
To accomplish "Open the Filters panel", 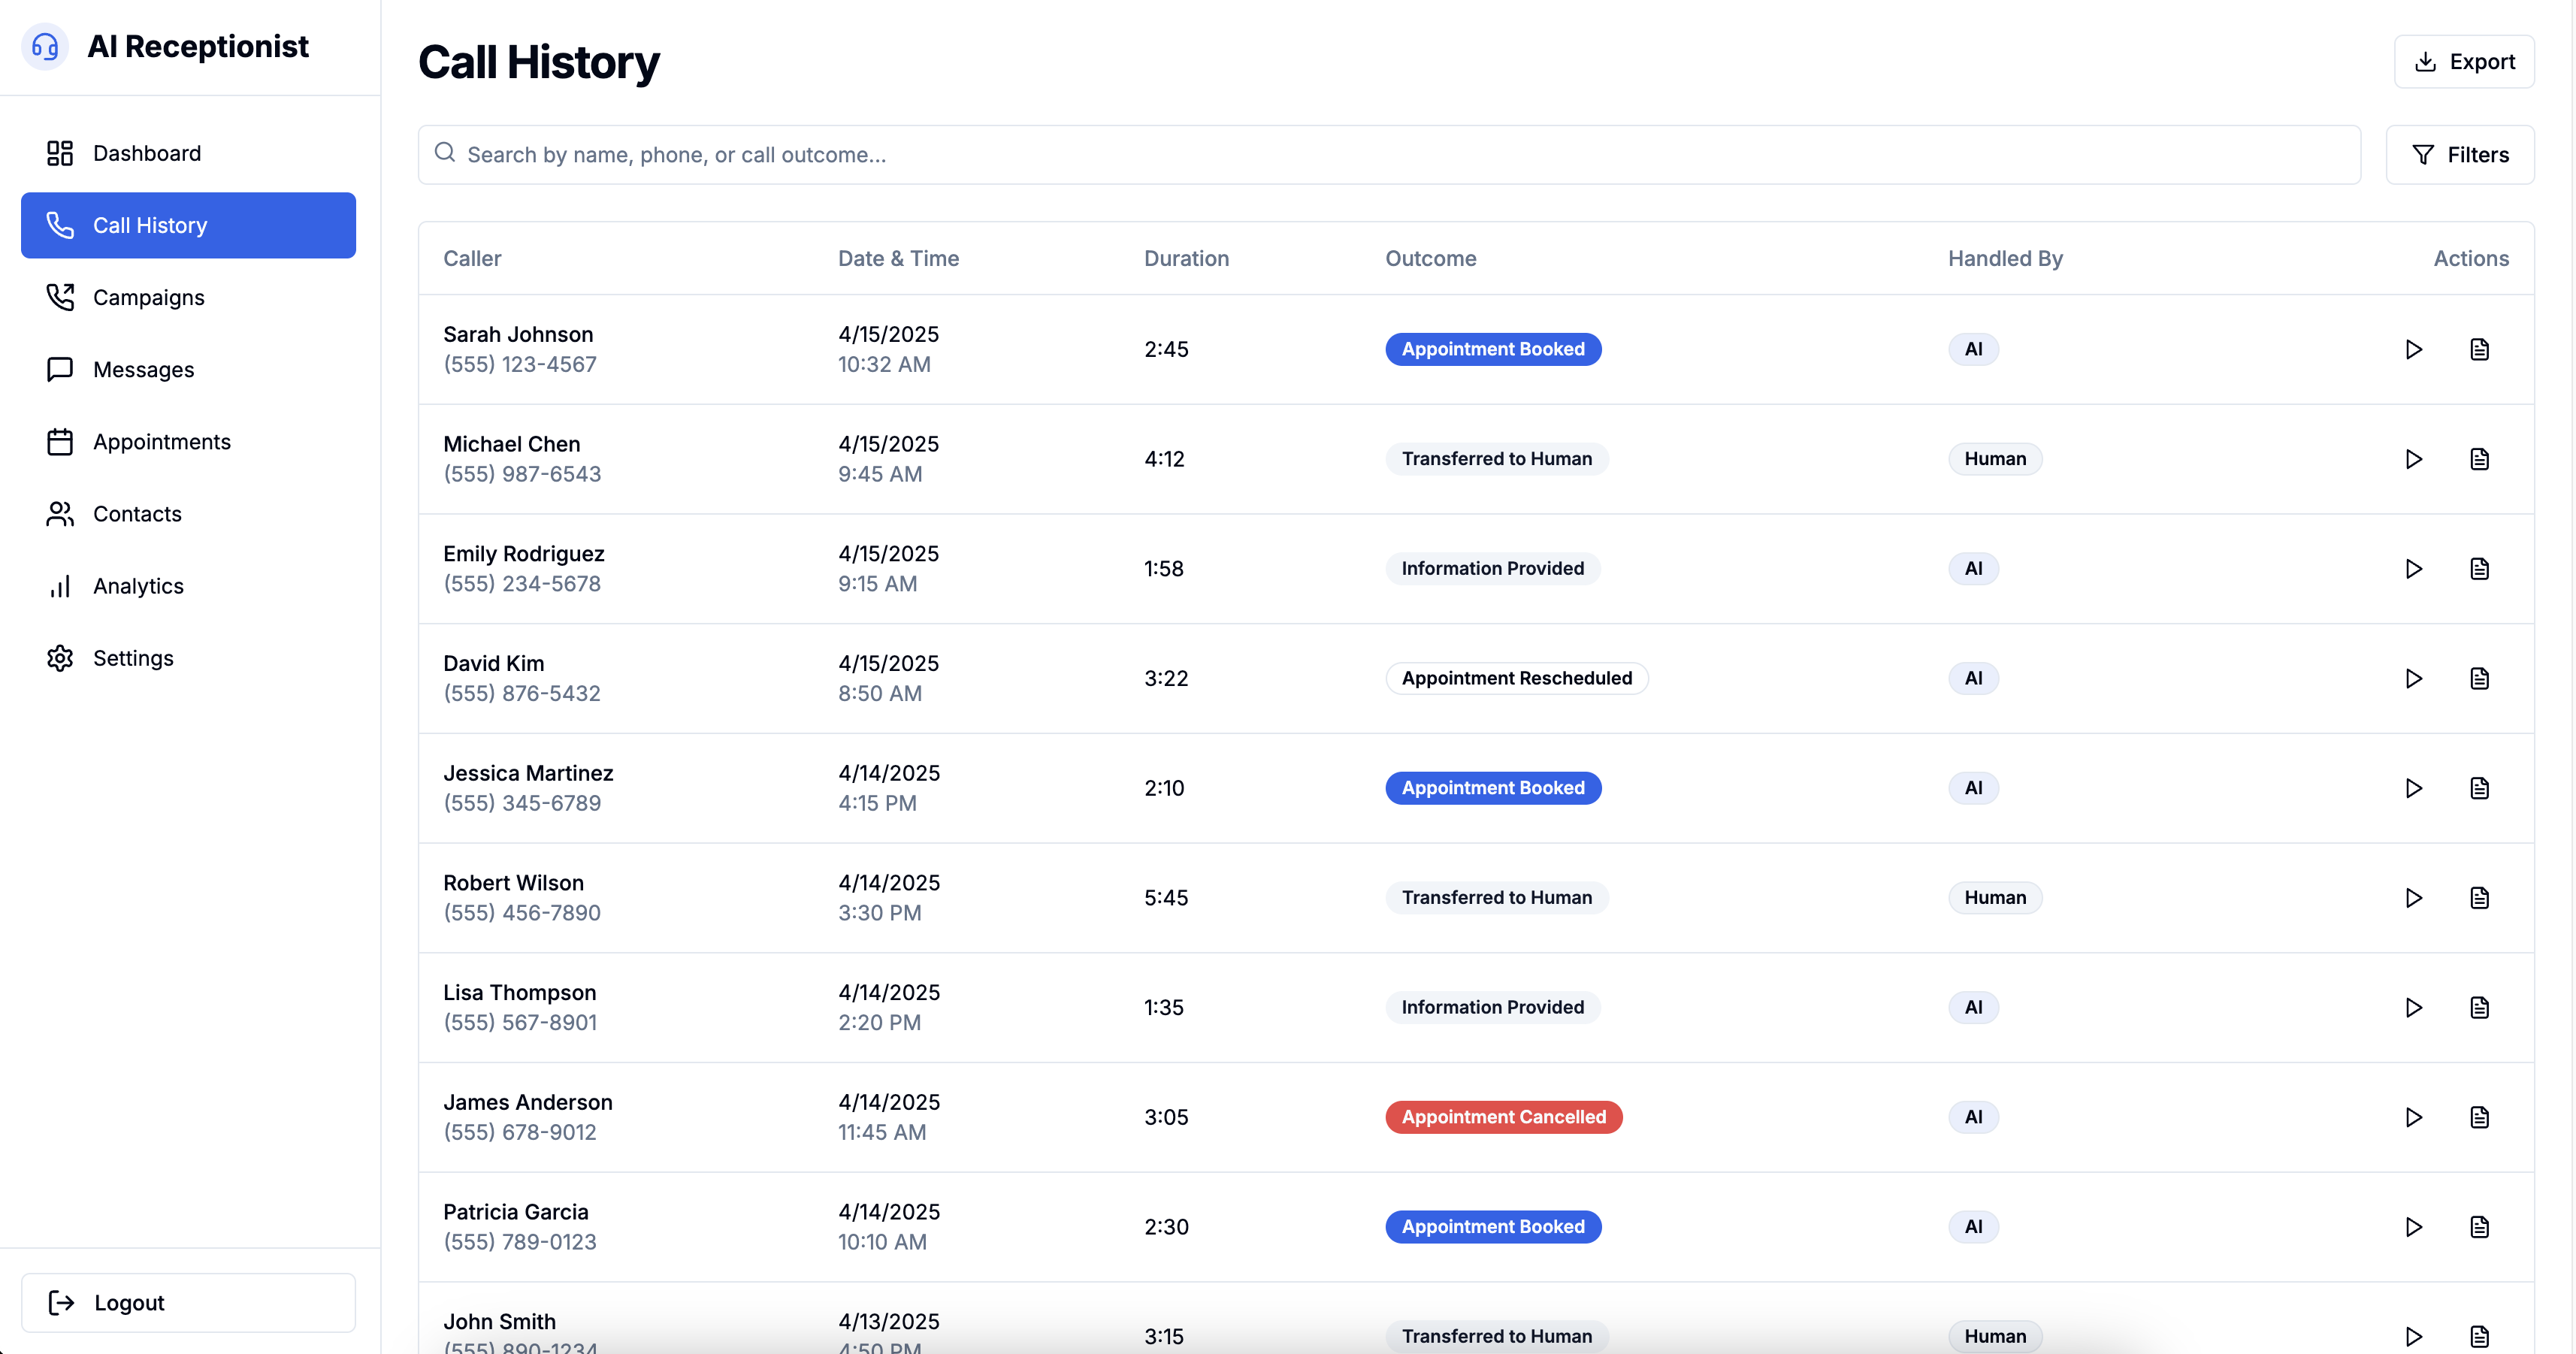I will click(2460, 154).
